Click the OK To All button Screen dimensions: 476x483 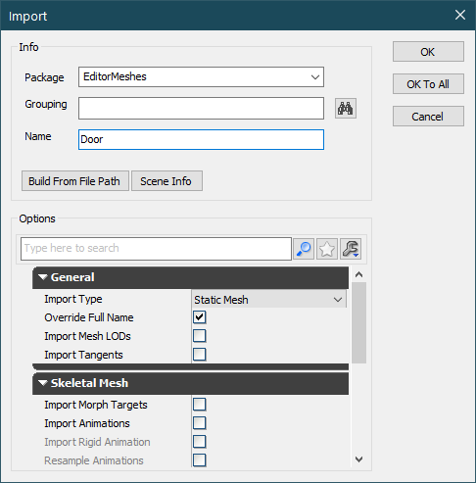point(428,84)
